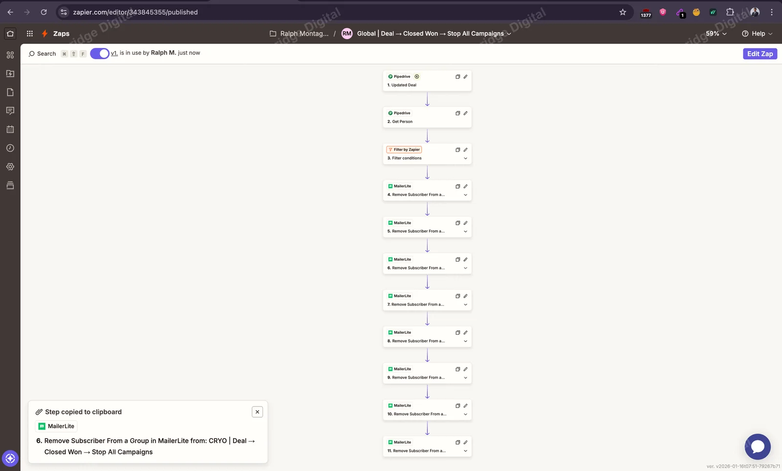This screenshot has width=782, height=471.
Task: Open the browser extensions puzzle icon
Action: (x=730, y=12)
